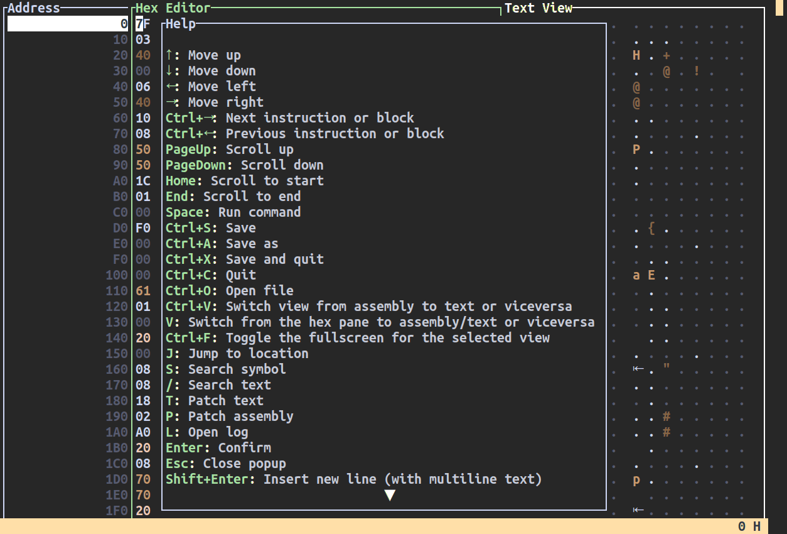Click the 'Ctrl+O: Open file' help entry

pyautogui.click(x=230, y=291)
